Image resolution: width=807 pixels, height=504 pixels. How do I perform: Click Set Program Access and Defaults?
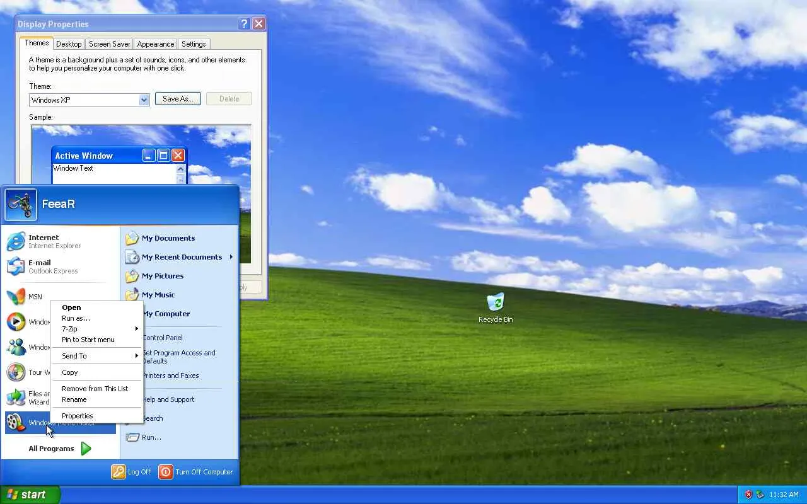tap(179, 357)
